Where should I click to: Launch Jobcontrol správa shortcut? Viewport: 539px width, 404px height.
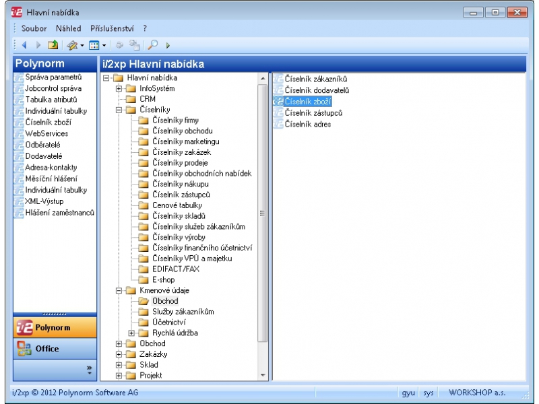coord(53,88)
